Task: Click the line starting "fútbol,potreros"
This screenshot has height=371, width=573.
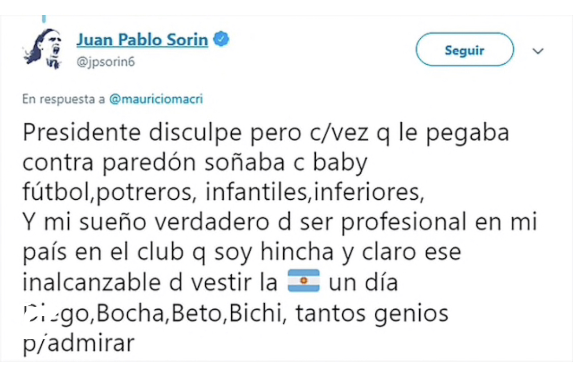Action: point(223,193)
